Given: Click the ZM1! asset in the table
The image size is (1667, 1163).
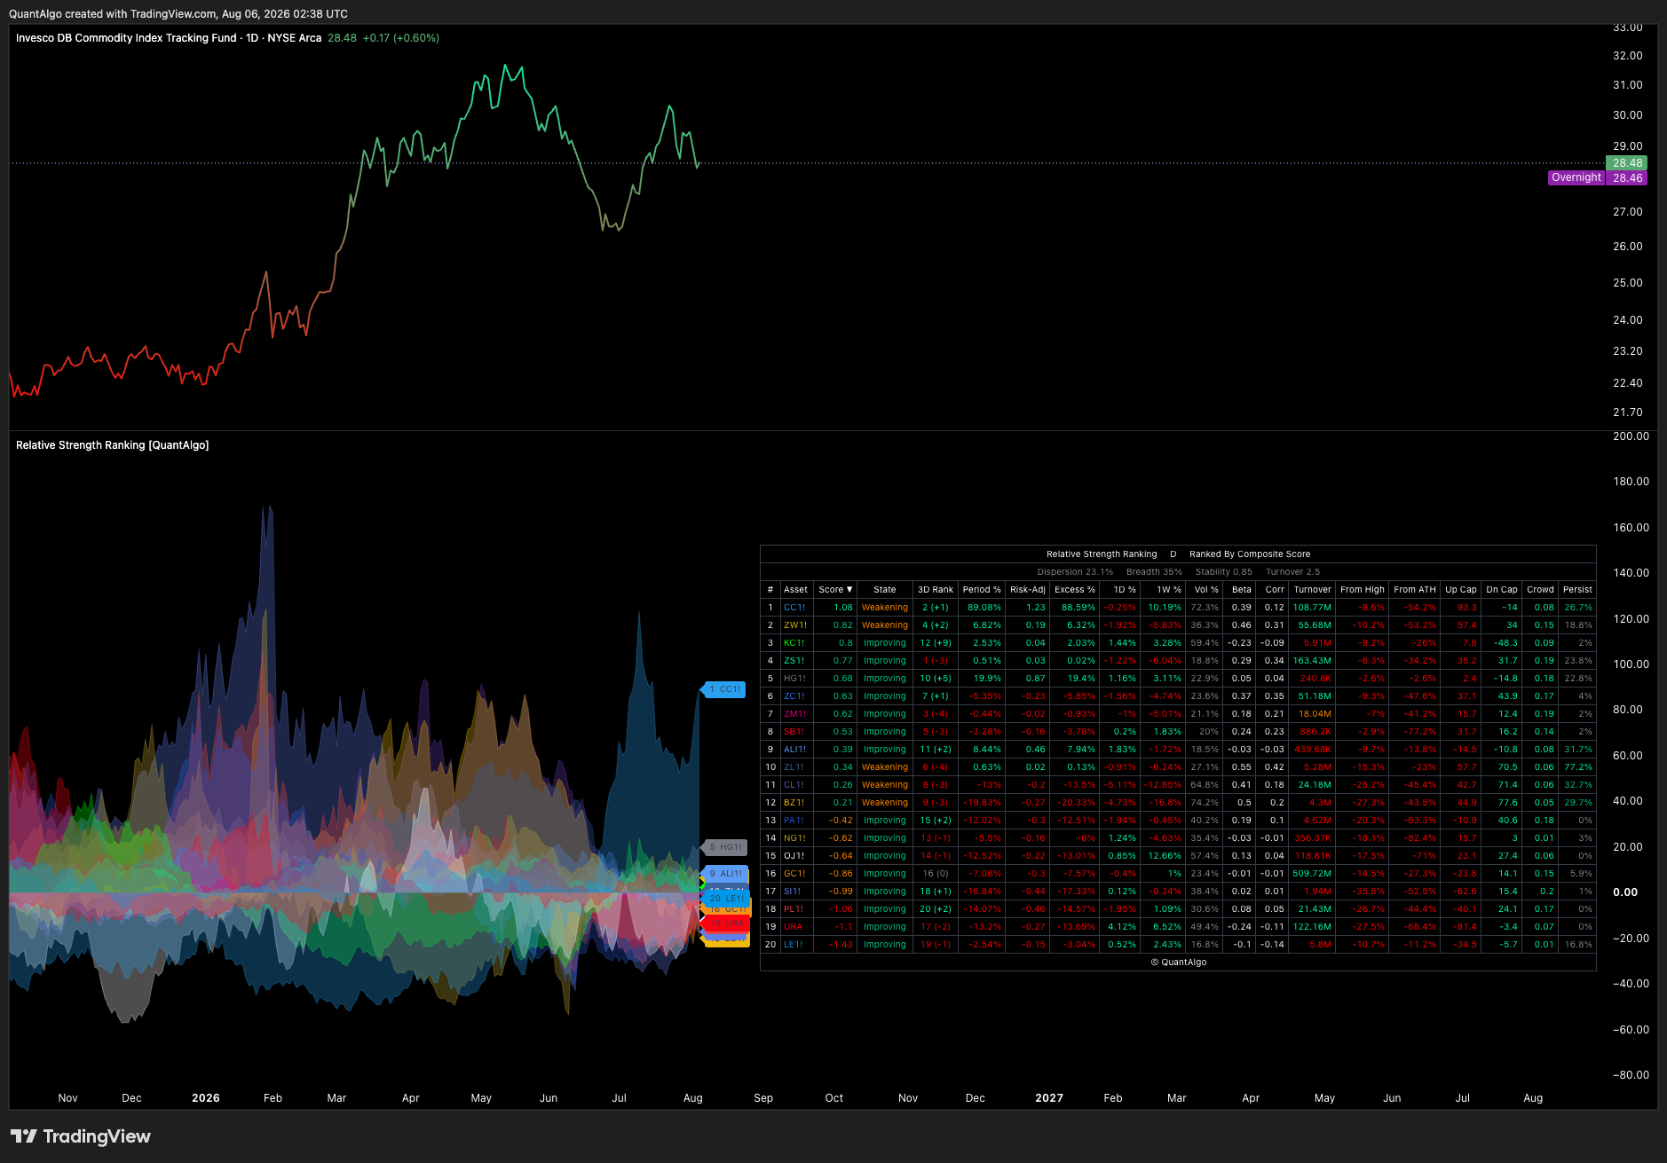Looking at the screenshot, I should (795, 714).
